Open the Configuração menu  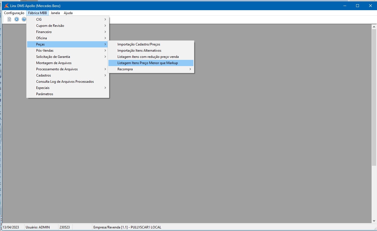[14, 13]
